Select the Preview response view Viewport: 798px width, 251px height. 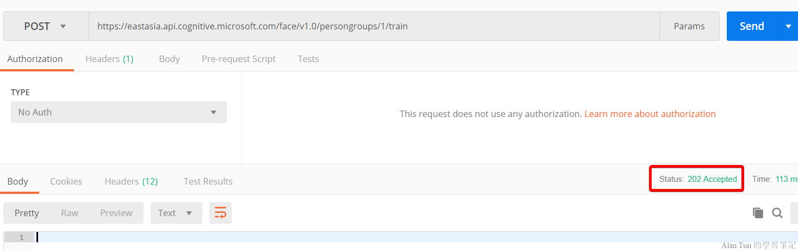116,213
